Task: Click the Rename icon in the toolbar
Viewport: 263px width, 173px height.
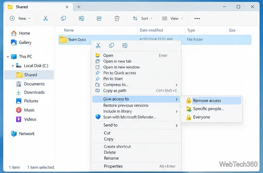Action: click(x=81, y=18)
